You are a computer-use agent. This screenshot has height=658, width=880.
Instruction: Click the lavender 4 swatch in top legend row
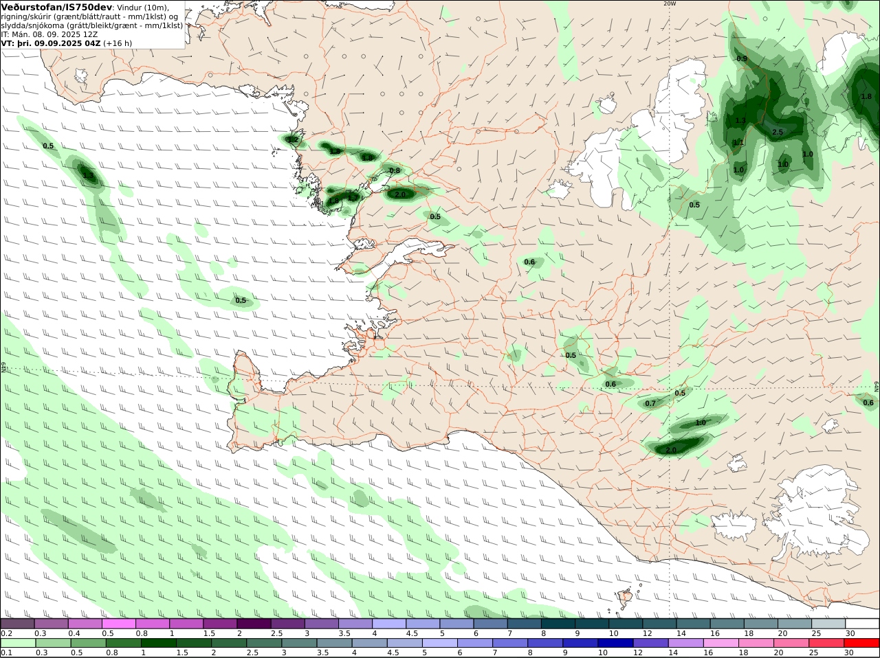click(x=388, y=624)
